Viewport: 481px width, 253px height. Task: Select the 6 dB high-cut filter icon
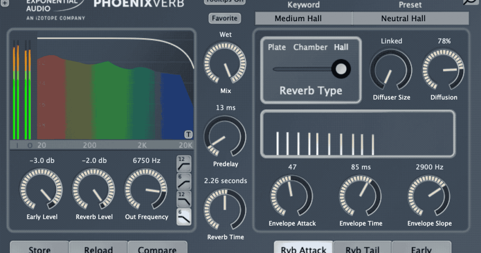point(184,217)
